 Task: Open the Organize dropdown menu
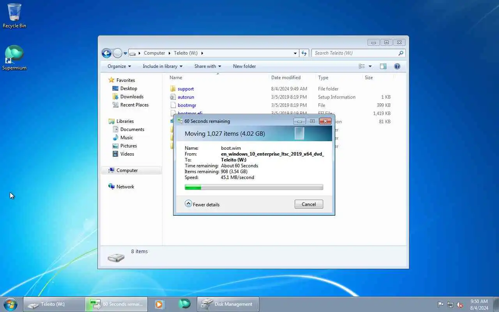click(119, 66)
